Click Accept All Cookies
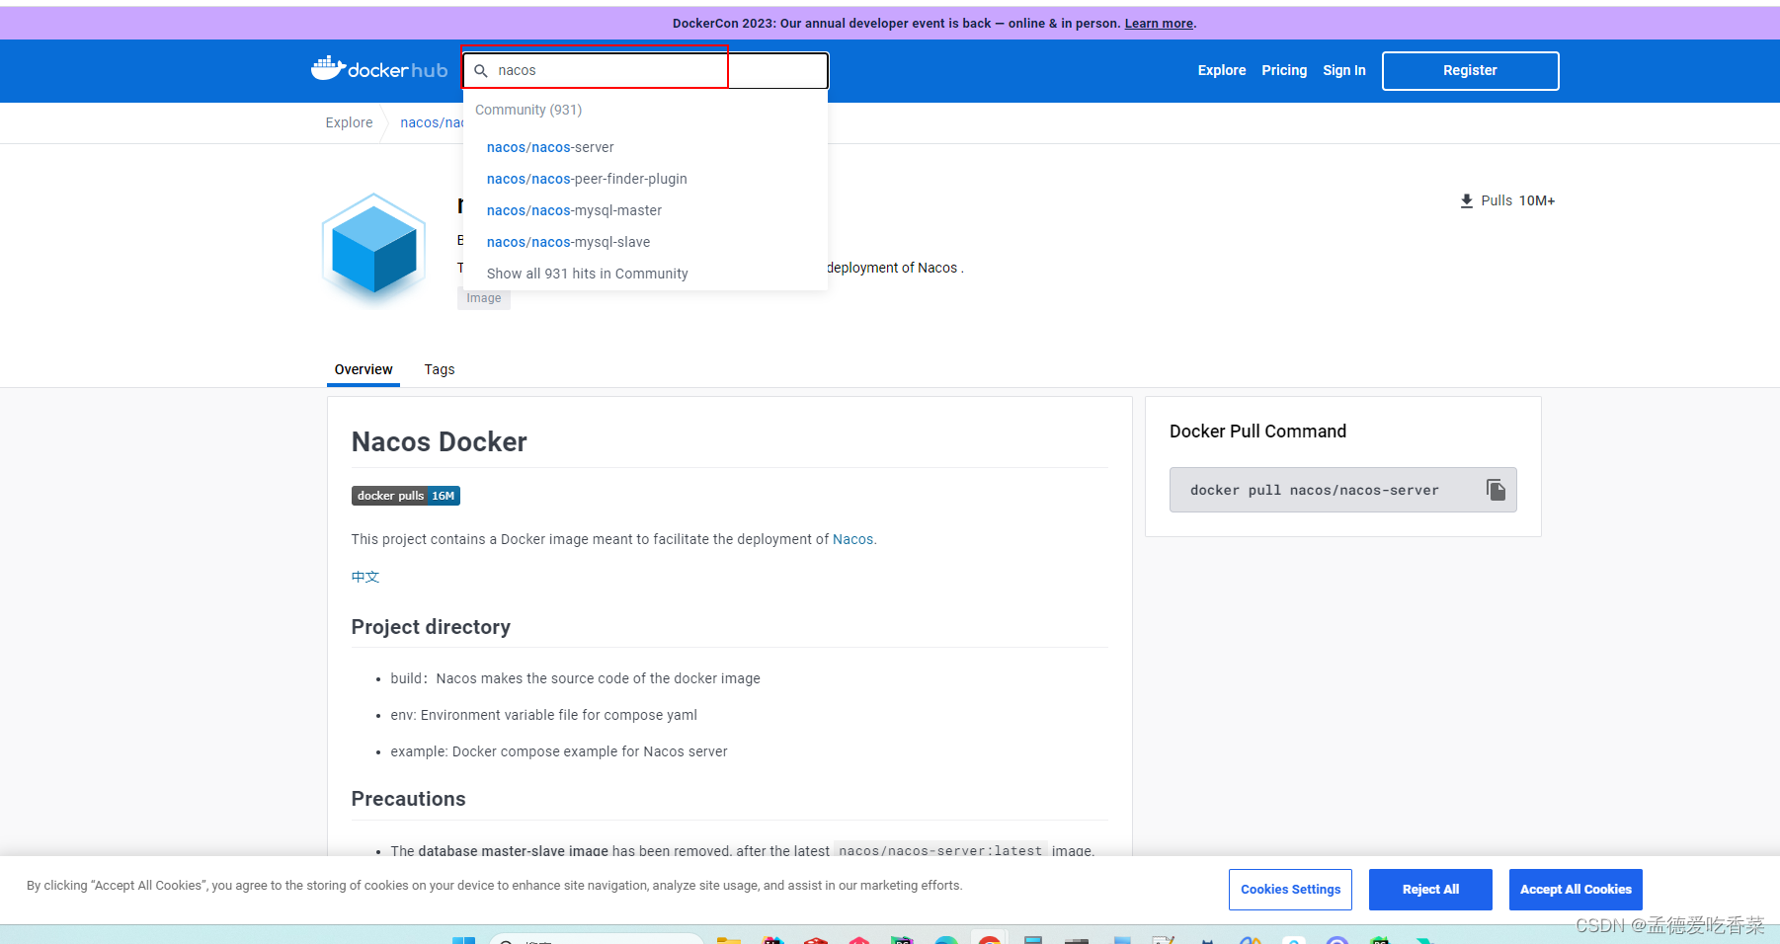This screenshot has height=944, width=1780. tap(1576, 890)
